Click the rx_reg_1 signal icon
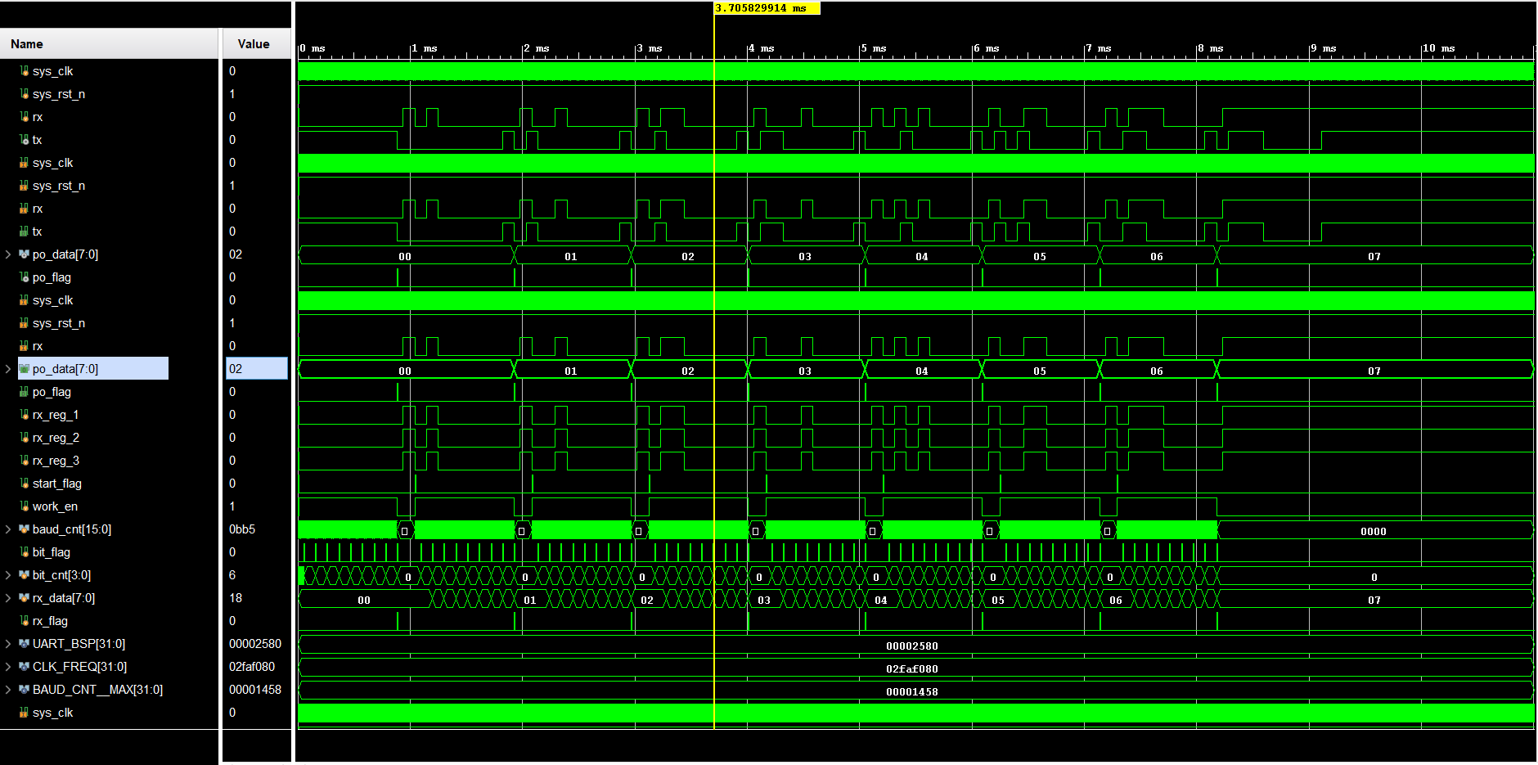The height and width of the screenshot is (765, 1538). pos(25,415)
